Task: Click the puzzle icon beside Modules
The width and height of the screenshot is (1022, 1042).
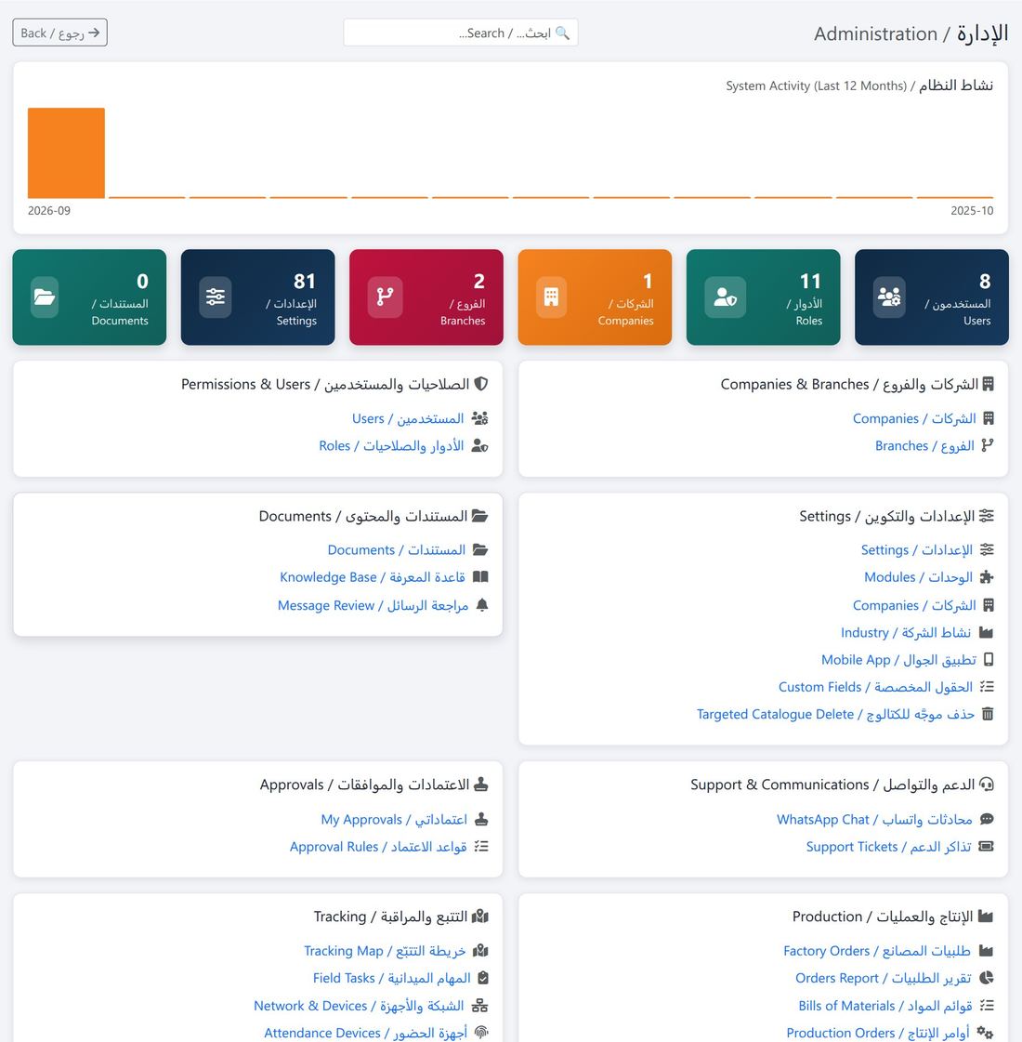Action: click(987, 577)
